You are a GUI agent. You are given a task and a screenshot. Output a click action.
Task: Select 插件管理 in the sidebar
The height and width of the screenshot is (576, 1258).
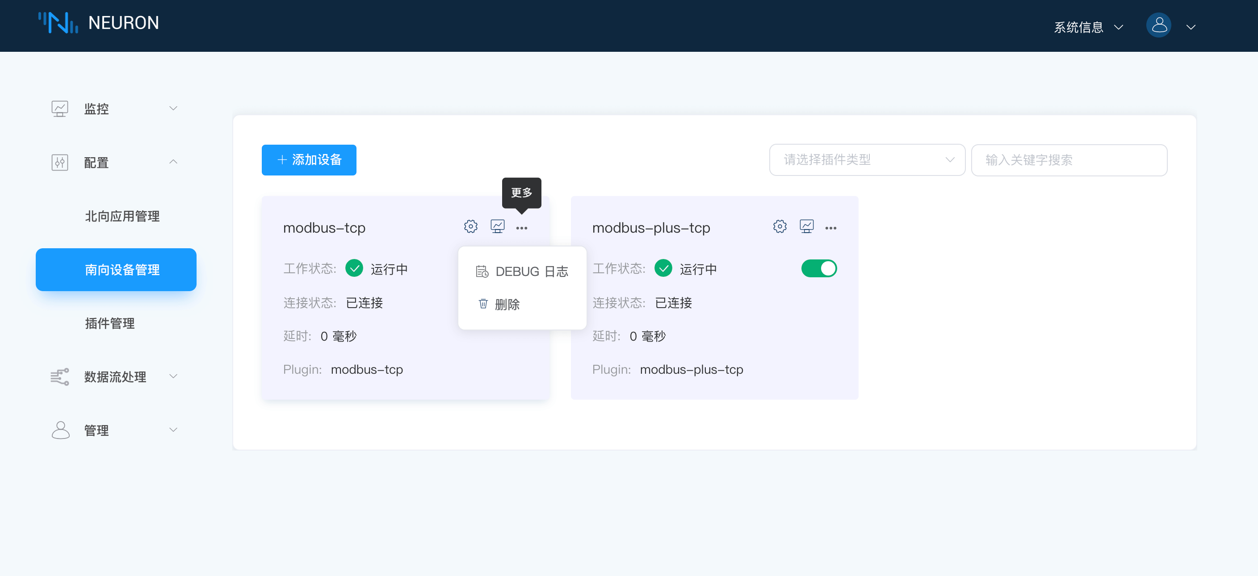click(x=109, y=323)
